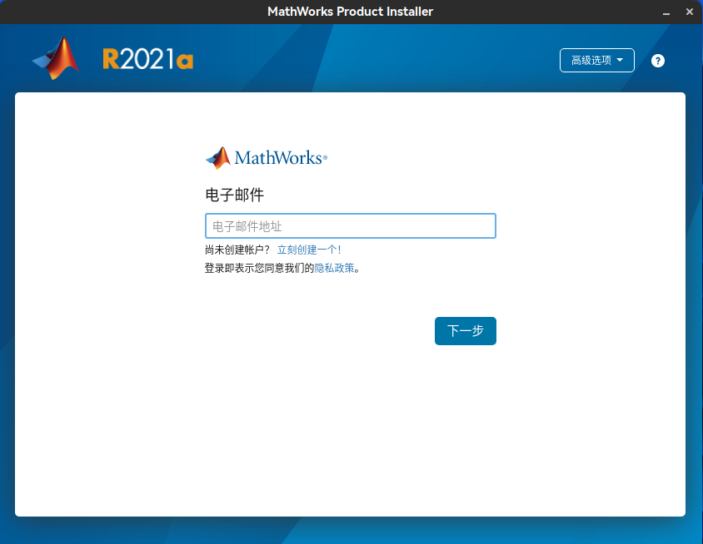
Task: Expand advanced options via its chevron arrow
Action: pos(620,60)
